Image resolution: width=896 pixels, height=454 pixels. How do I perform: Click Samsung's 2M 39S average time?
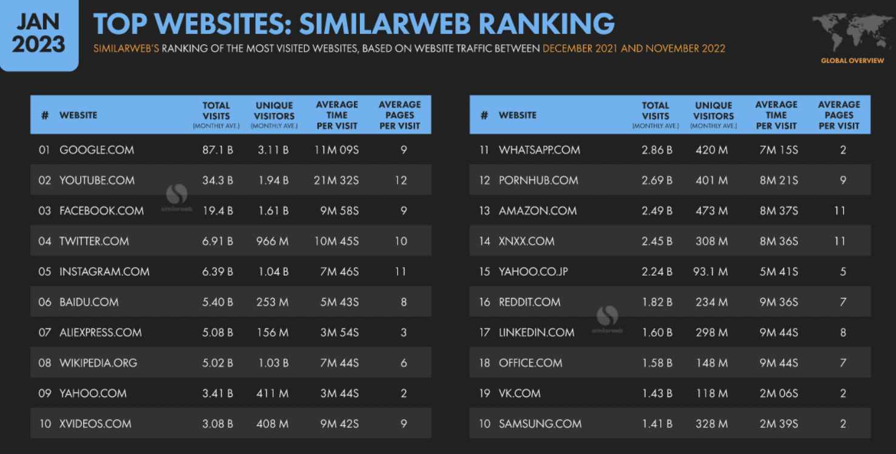pos(779,423)
